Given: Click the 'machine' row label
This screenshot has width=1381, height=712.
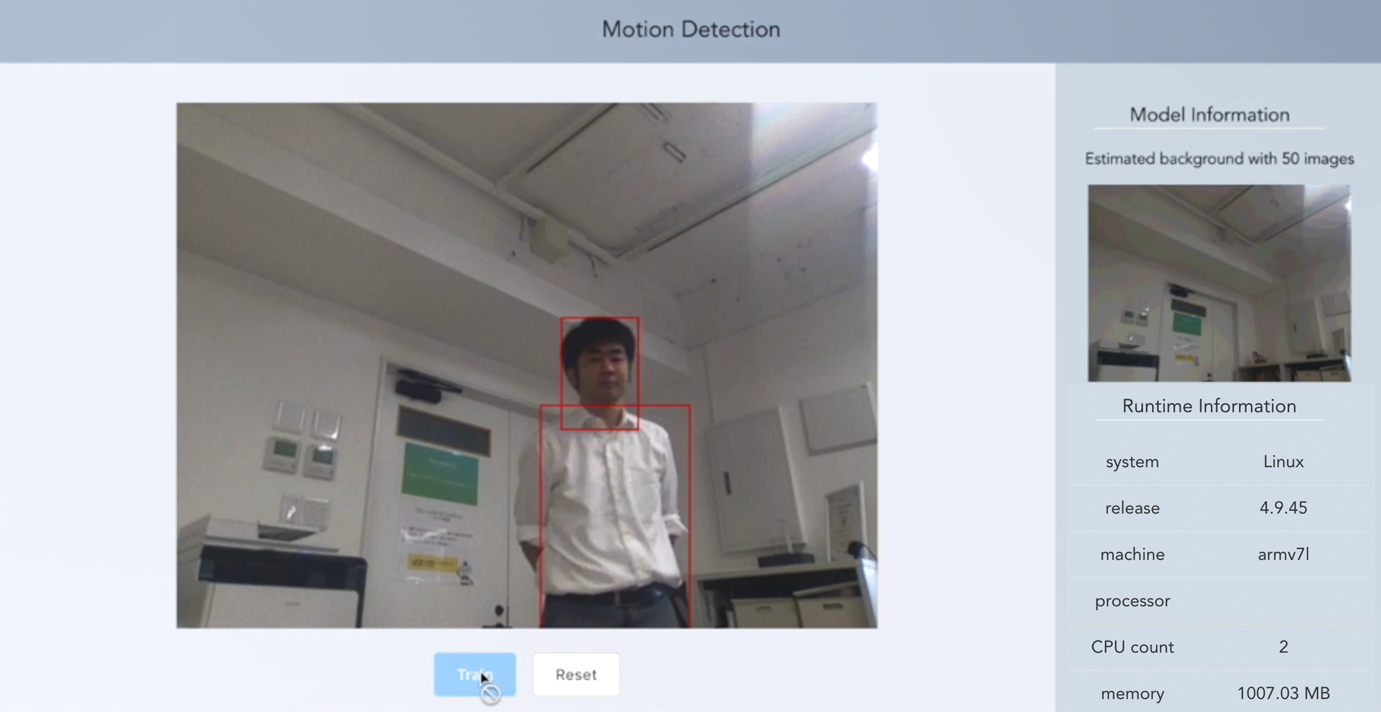Looking at the screenshot, I should pos(1132,555).
